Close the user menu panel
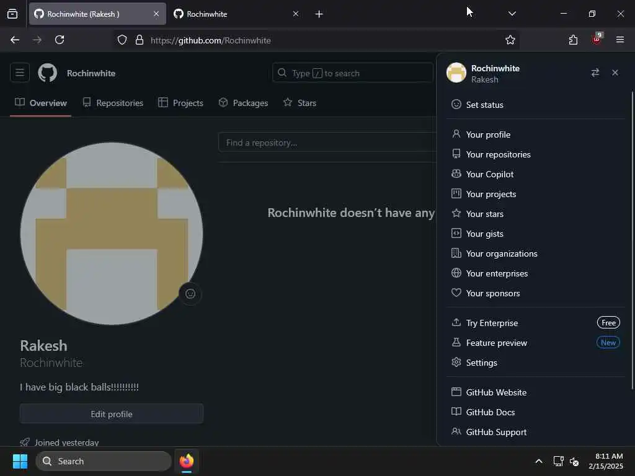635x476 pixels. coord(615,73)
